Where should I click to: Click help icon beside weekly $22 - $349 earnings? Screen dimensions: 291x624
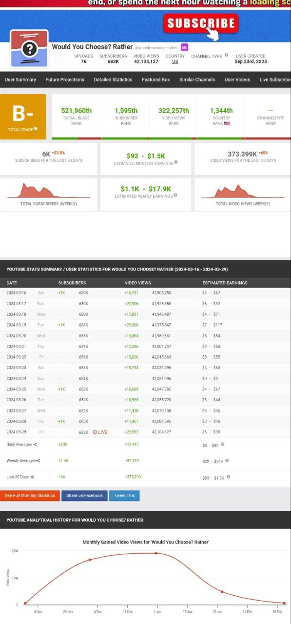click(227, 460)
